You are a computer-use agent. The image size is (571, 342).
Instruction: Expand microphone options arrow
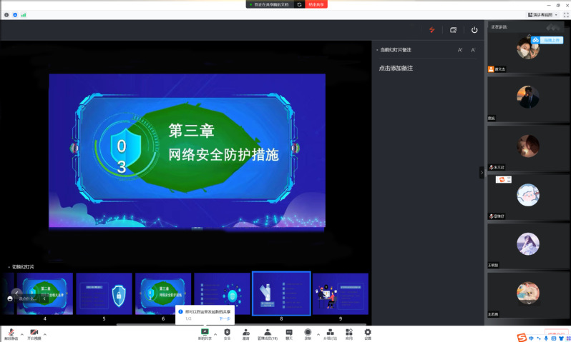coord(22,333)
